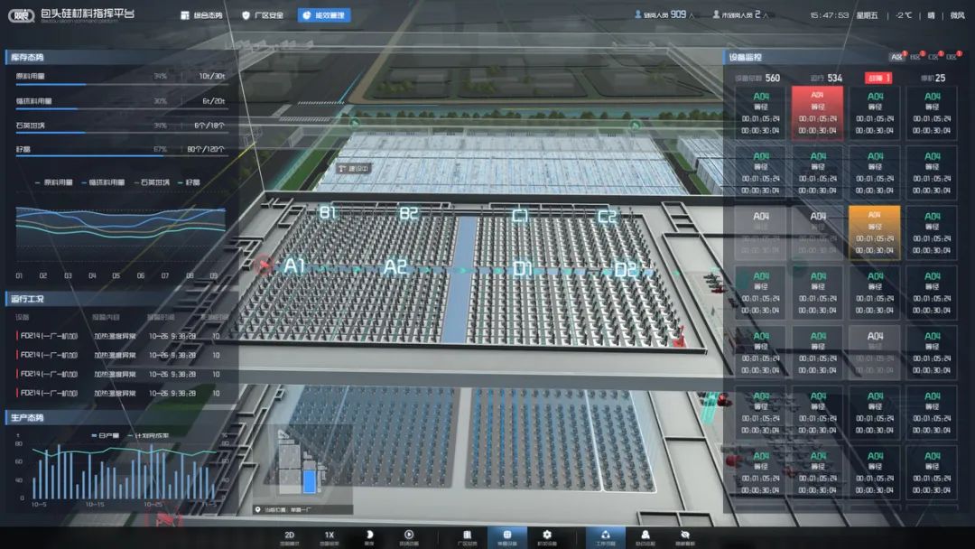Click the play animation icon in bottom toolbar
This screenshot has height=549, width=975.
[x=409, y=535]
